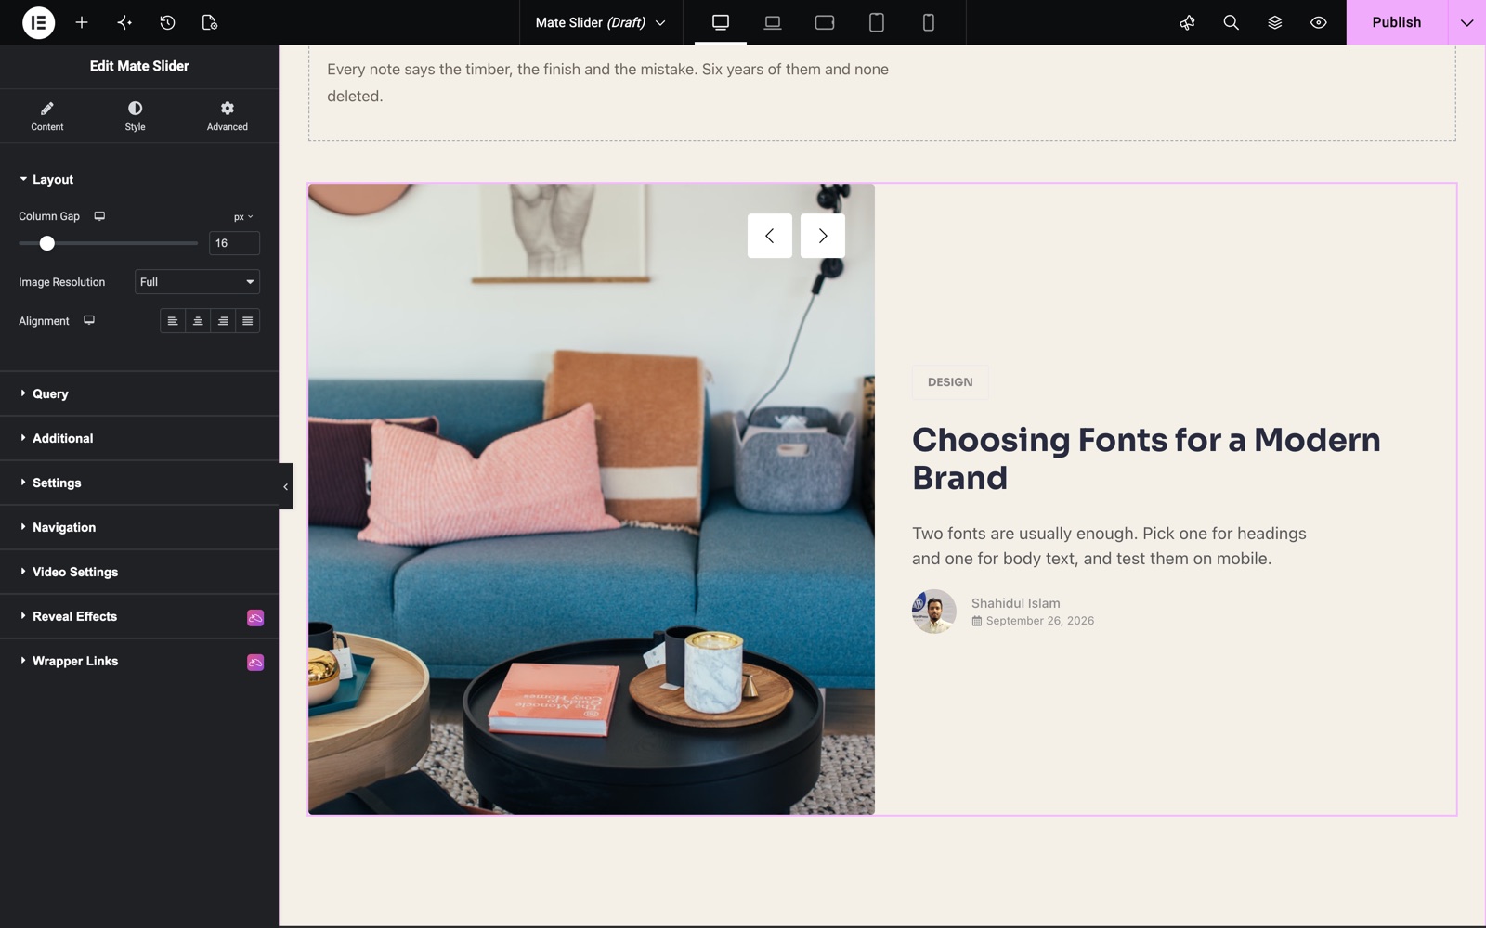Expand the Settings section
Viewport: 1486px width, 928px height.
(139, 483)
